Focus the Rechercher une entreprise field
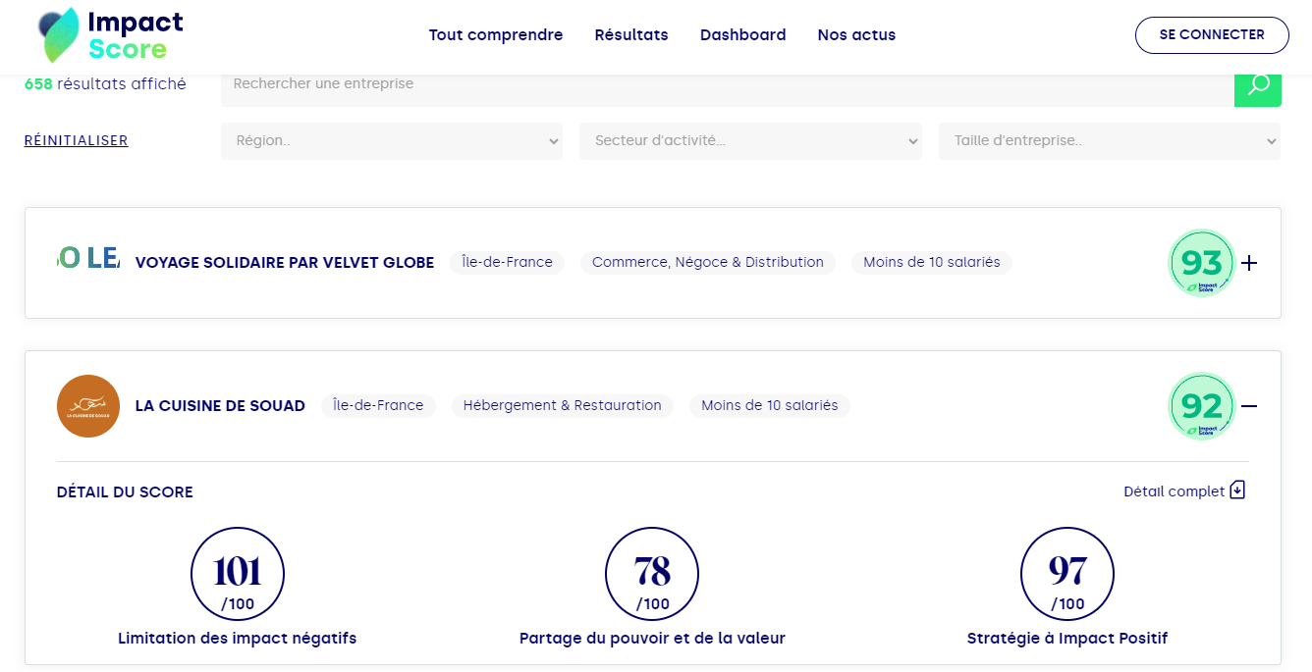This screenshot has width=1312, height=672. pos(728,85)
